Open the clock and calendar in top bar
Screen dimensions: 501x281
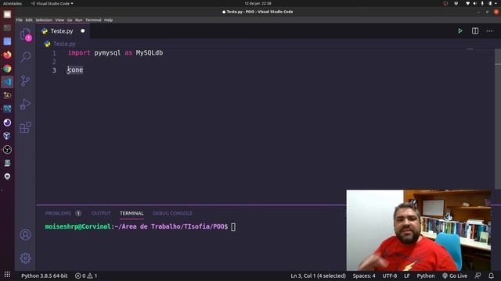point(258,3)
